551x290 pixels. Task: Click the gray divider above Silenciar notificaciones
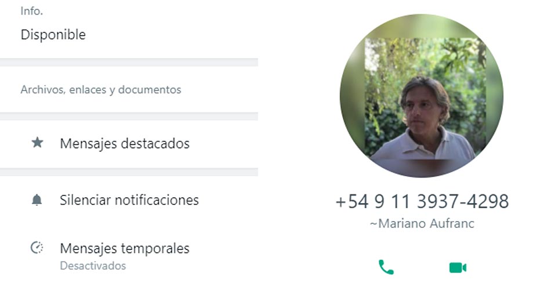129,172
